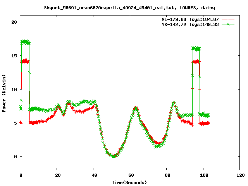Click the x-axis tick label 60
Viewport: 248px width, 186px height.
click(131, 175)
